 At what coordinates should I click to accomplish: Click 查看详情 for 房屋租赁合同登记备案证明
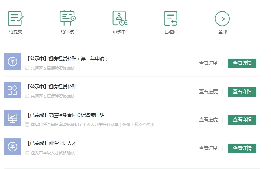[242, 120]
